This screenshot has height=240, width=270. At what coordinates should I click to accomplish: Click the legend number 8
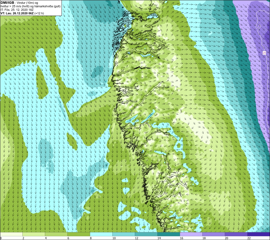(91, 238)
